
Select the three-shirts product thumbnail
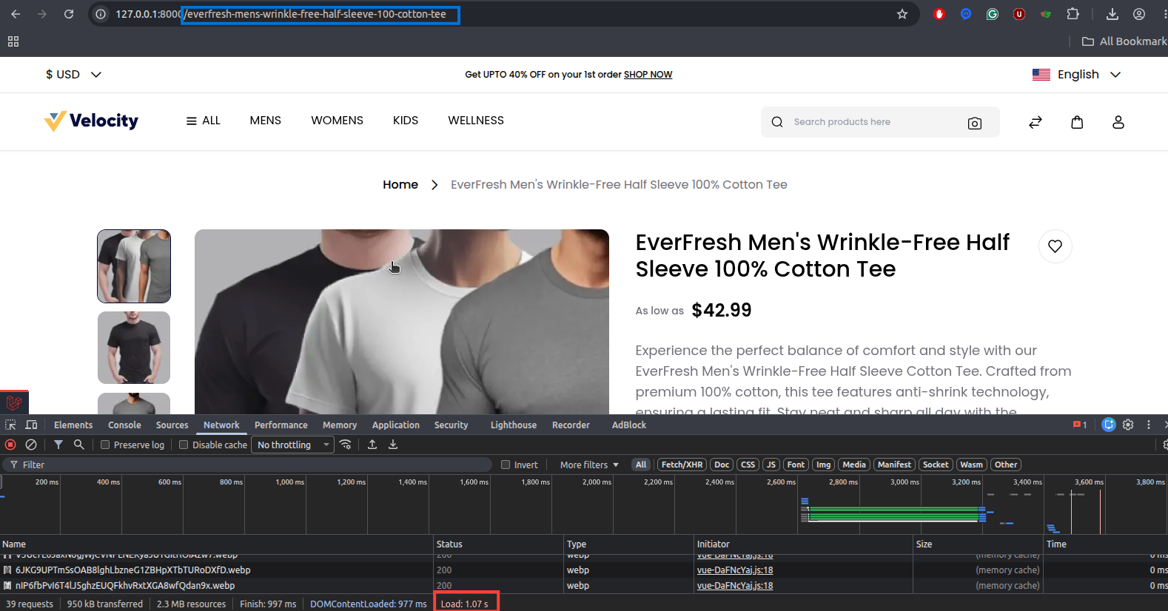(134, 266)
